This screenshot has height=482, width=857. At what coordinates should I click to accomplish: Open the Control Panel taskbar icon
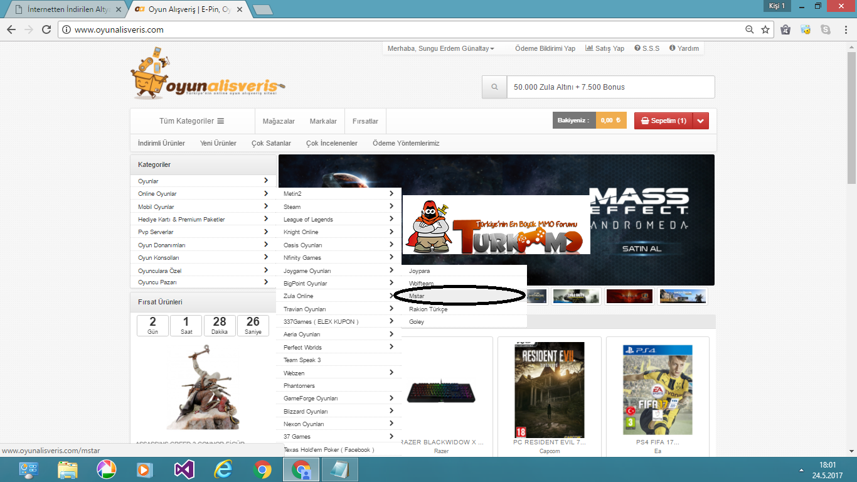click(x=29, y=469)
